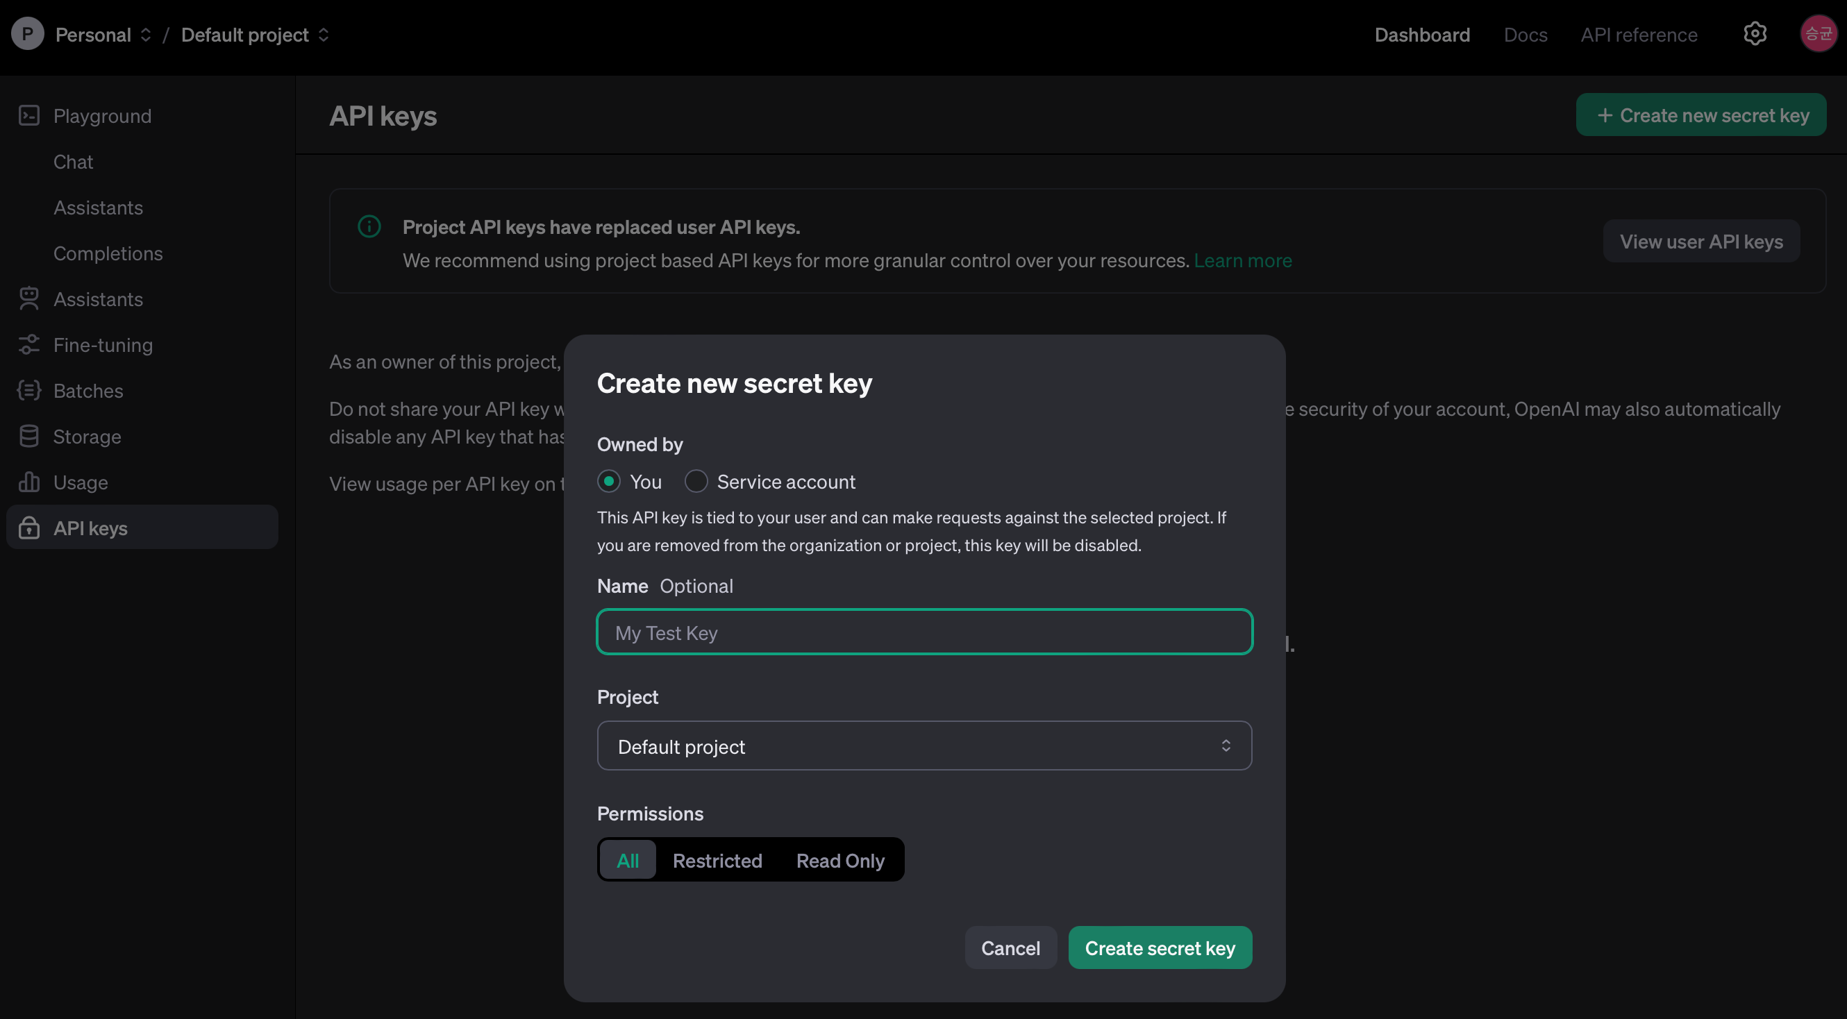Open the user profile avatar menu
Viewport: 1847px width, 1019px height.
tap(1819, 34)
